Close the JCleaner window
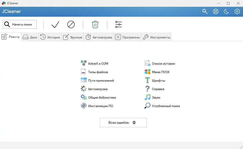 238,3
